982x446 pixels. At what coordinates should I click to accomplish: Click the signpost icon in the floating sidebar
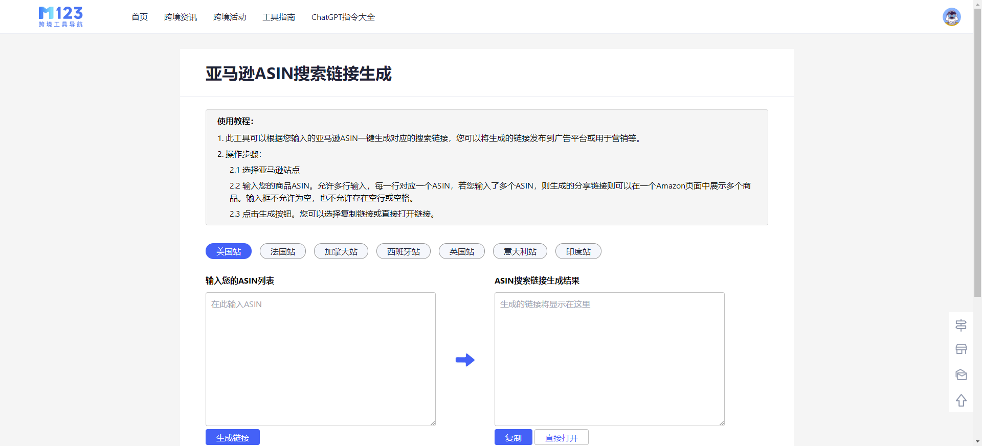click(961, 325)
